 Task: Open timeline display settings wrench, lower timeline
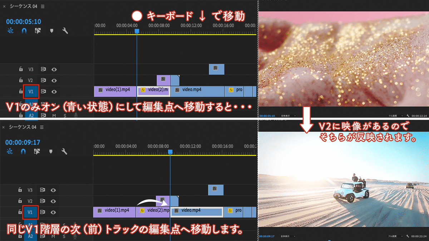coord(65,152)
